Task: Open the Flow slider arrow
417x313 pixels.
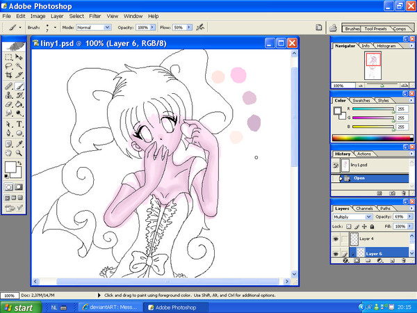Action: click(189, 27)
